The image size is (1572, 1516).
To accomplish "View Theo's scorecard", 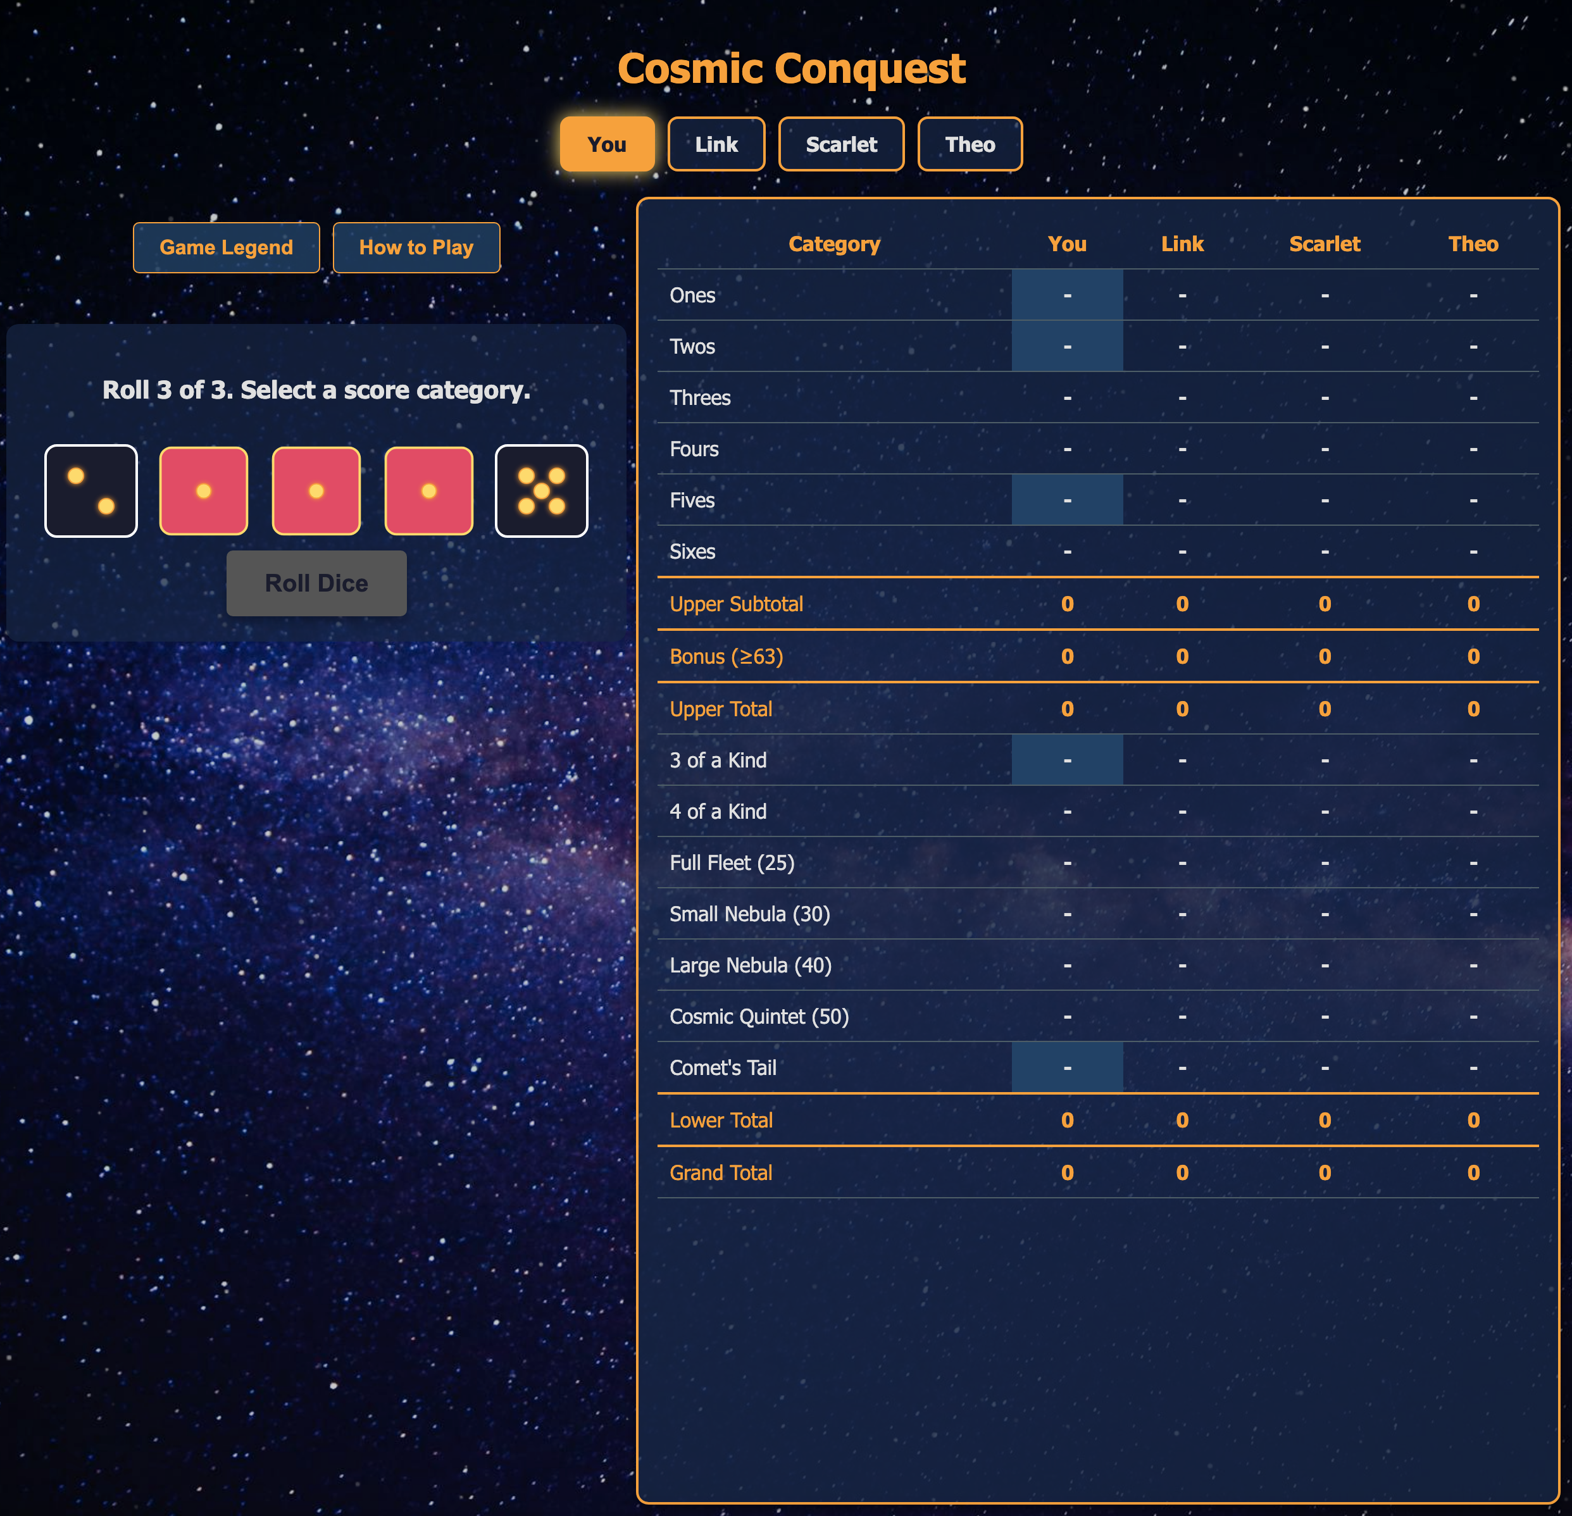I will [x=970, y=144].
